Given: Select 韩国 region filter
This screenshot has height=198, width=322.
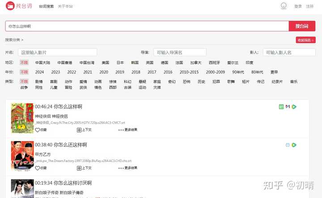Looking at the screenshot, I should (135, 63).
